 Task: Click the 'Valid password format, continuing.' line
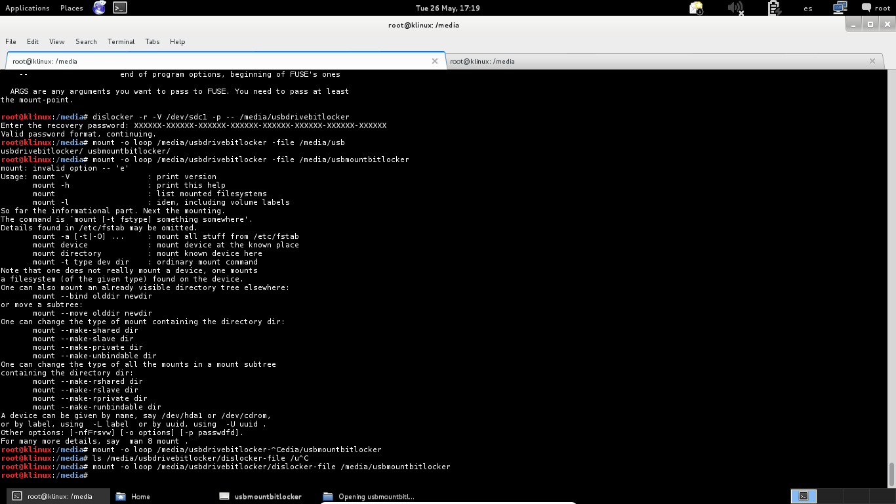(x=78, y=134)
